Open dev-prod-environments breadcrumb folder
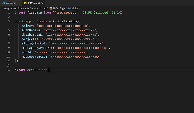194x113 pixels. [16, 9]
